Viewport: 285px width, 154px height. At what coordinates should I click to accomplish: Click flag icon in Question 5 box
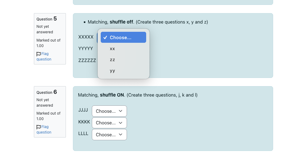38,54
